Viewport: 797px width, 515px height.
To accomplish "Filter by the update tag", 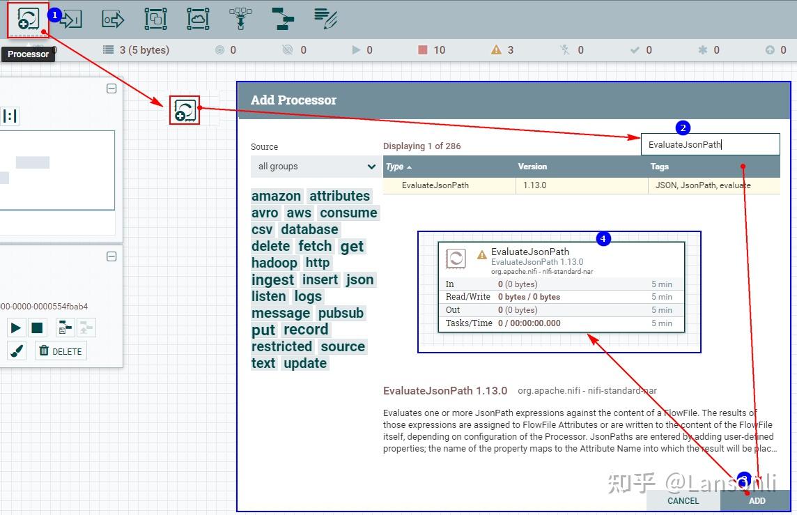I will point(305,364).
